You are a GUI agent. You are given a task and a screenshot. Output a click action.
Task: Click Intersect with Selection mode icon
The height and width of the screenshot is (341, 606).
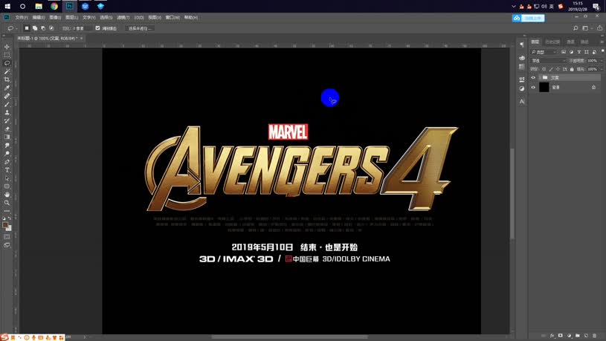pos(51,28)
